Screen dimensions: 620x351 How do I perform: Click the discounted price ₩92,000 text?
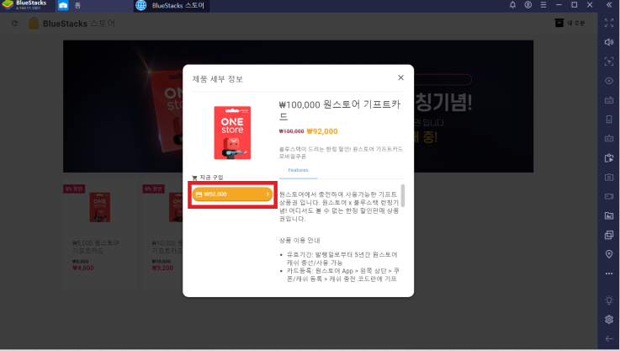322,131
